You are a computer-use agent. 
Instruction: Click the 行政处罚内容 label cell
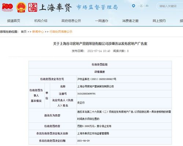tap(52, 126)
